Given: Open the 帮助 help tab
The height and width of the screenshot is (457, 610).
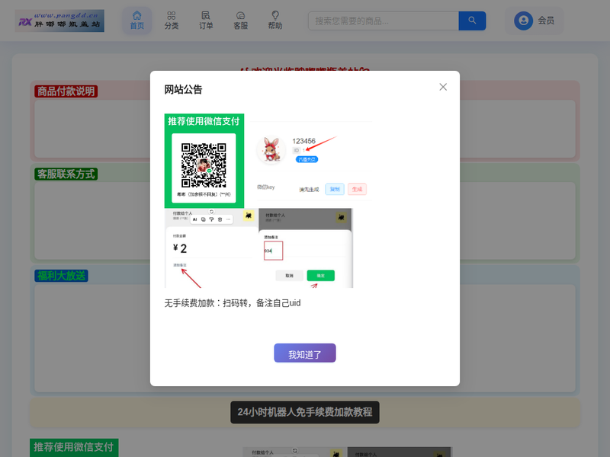Looking at the screenshot, I should point(275,21).
